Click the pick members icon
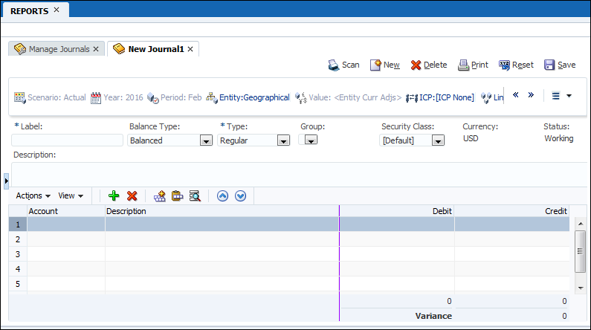The width and height of the screenshot is (591, 330). [x=159, y=196]
